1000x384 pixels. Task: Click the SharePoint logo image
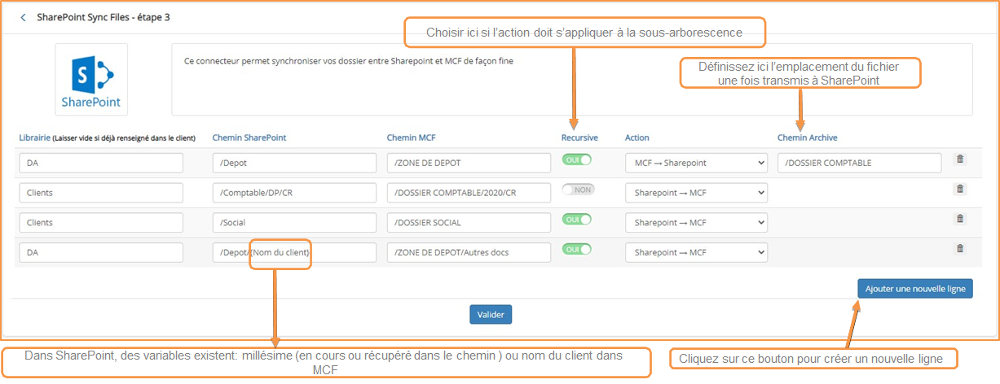(x=91, y=80)
